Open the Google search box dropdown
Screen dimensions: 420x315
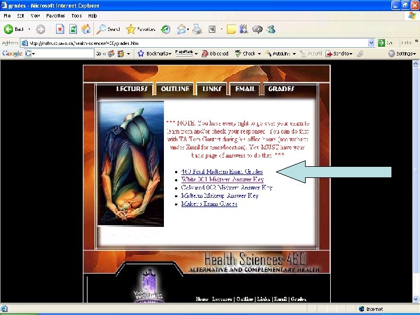click(33, 54)
